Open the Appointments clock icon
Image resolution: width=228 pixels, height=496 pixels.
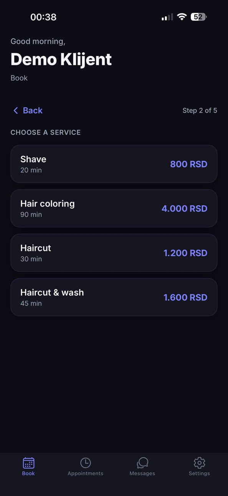(85, 463)
